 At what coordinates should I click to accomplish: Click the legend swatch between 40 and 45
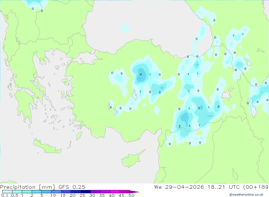115,192
